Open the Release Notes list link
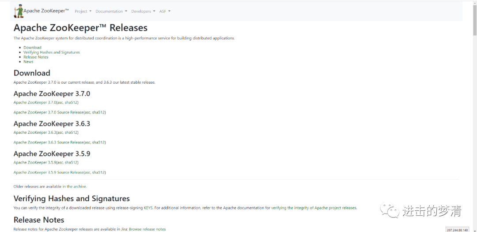Image resolution: width=477 pixels, height=232 pixels. [36, 57]
